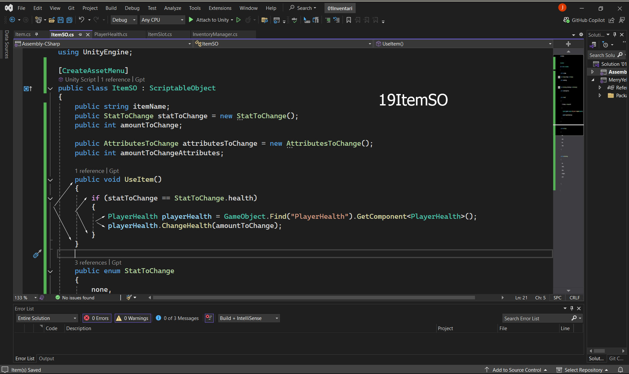This screenshot has width=629, height=374.
Task: Click the Undo arrow icon
Action: [x=81, y=20]
